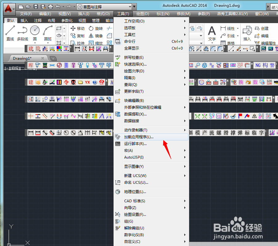The height and width of the screenshot is (246, 278).
Task: Click the search input box in title bar
Action: pyautogui.click(x=274, y=7)
